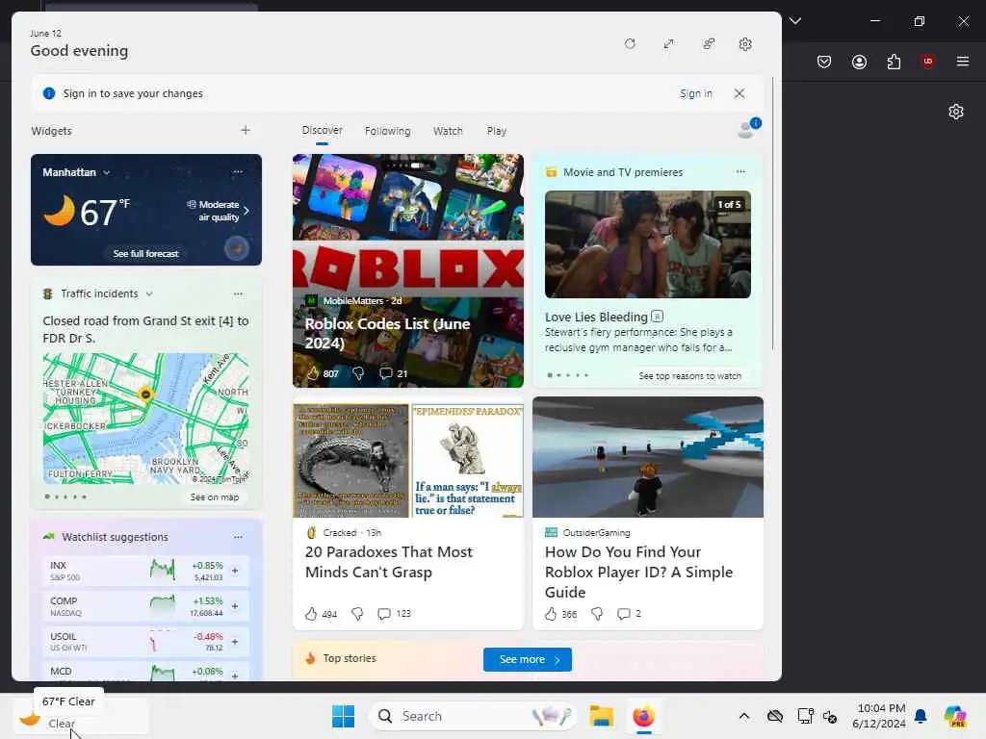Click Sign in link
Viewport: 986px width, 739px height.
tap(695, 93)
